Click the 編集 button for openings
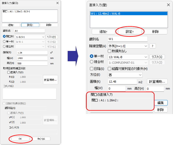Viewport: 173px width, 145px height. [161, 103]
